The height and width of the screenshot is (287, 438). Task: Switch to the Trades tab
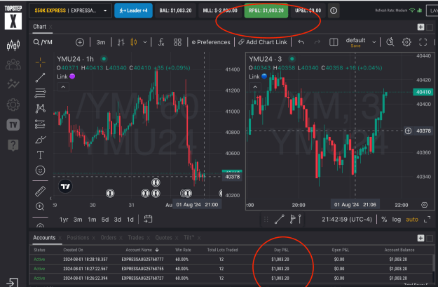[136, 238]
